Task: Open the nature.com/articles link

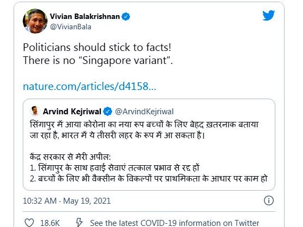Action: [89, 86]
